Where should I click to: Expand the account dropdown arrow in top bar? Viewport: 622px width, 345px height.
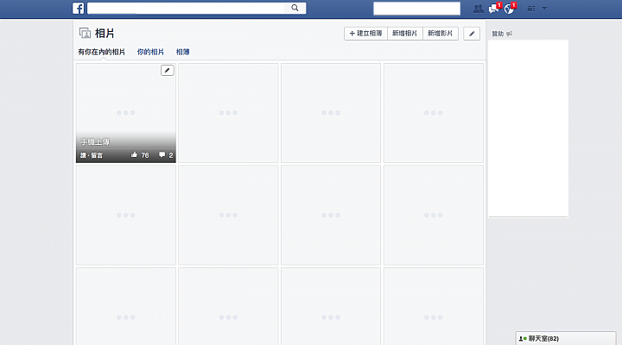tap(544, 8)
